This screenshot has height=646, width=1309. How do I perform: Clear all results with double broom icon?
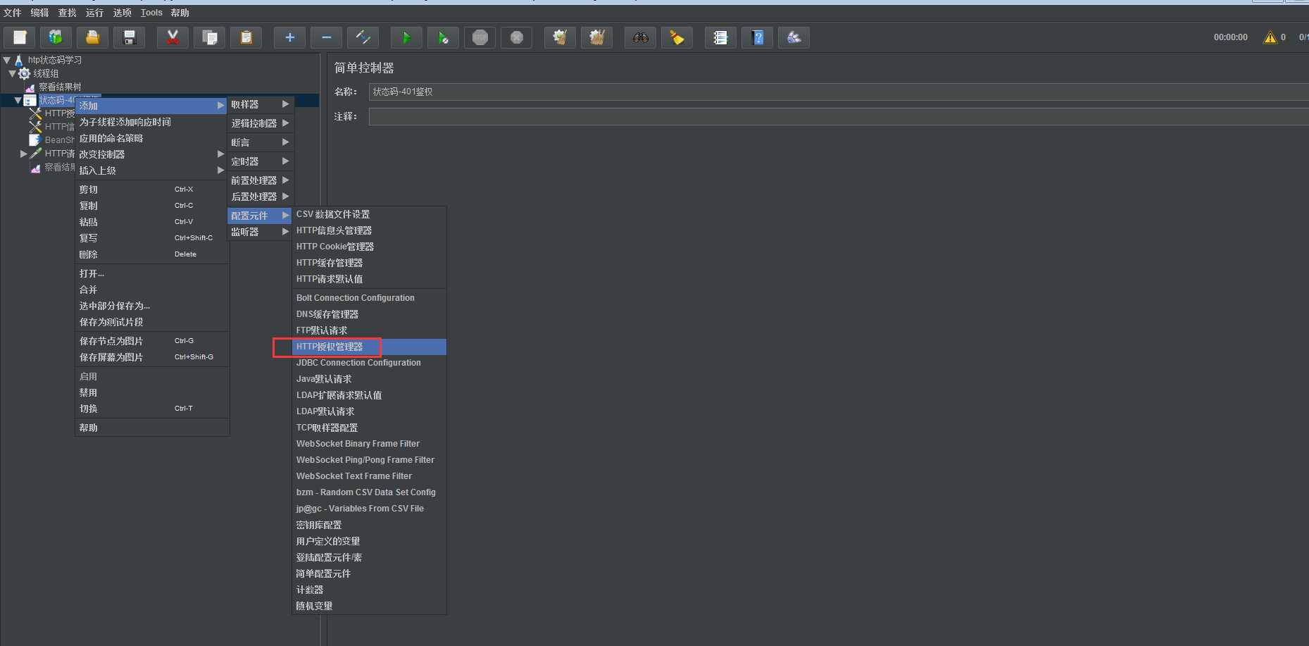click(596, 37)
